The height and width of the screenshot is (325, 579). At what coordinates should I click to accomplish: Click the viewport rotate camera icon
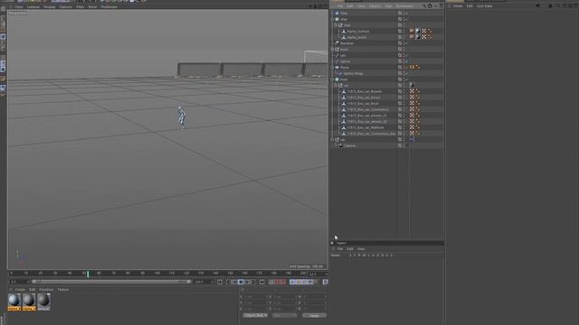click(x=320, y=6)
